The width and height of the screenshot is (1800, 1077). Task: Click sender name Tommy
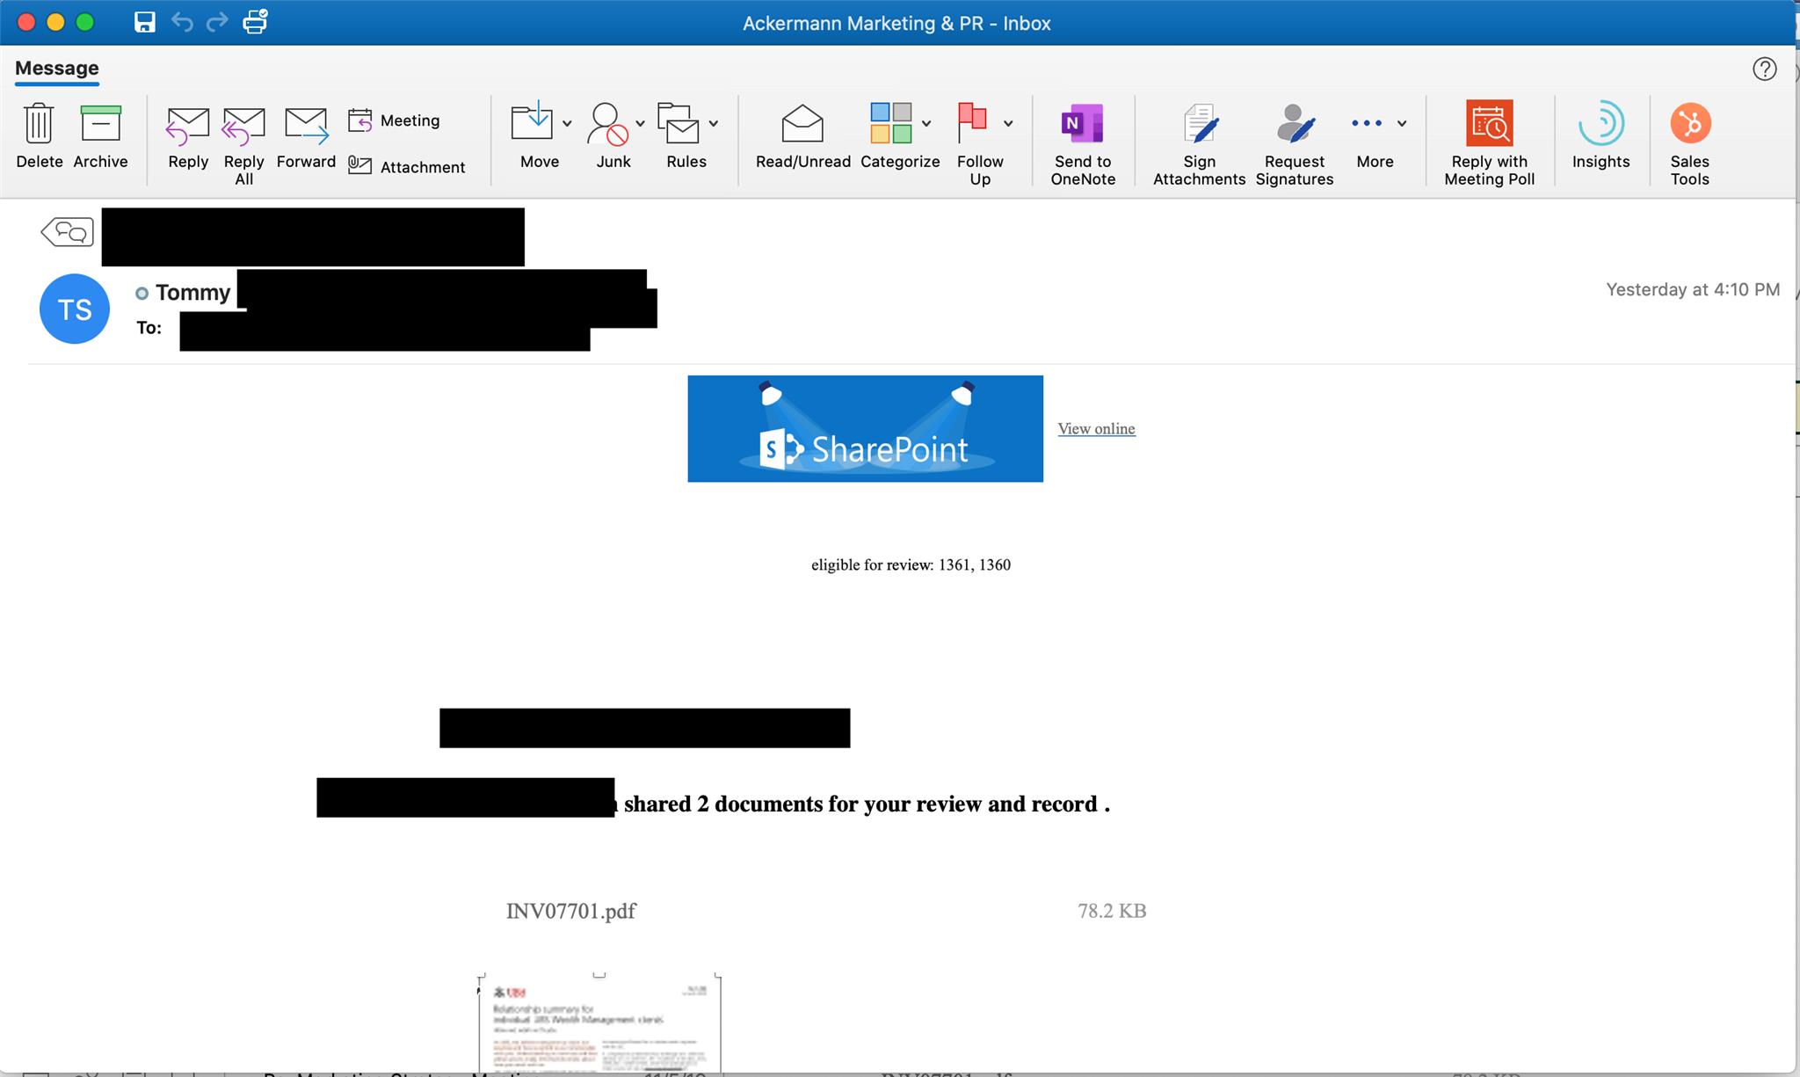[x=193, y=293]
